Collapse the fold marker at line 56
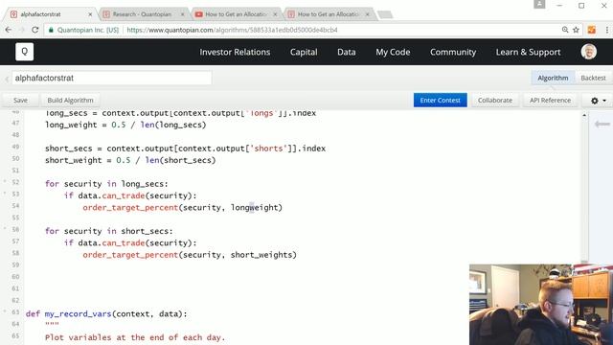Image resolution: width=613 pixels, height=345 pixels. coord(5,228)
